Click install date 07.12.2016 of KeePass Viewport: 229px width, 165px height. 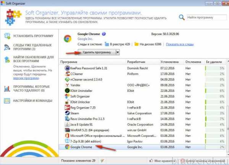[x=168, y=68]
